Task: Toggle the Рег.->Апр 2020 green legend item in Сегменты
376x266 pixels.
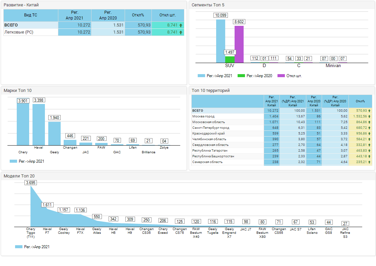Action: [255, 76]
